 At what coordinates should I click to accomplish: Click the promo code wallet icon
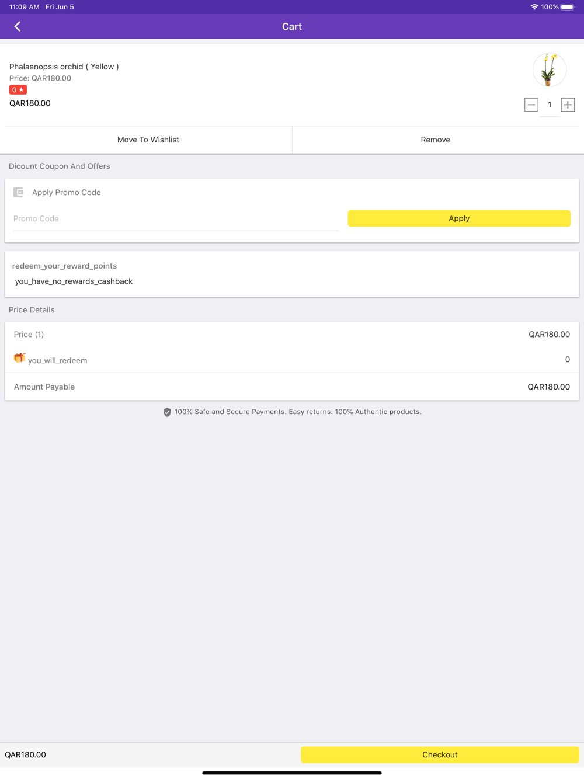(x=19, y=192)
